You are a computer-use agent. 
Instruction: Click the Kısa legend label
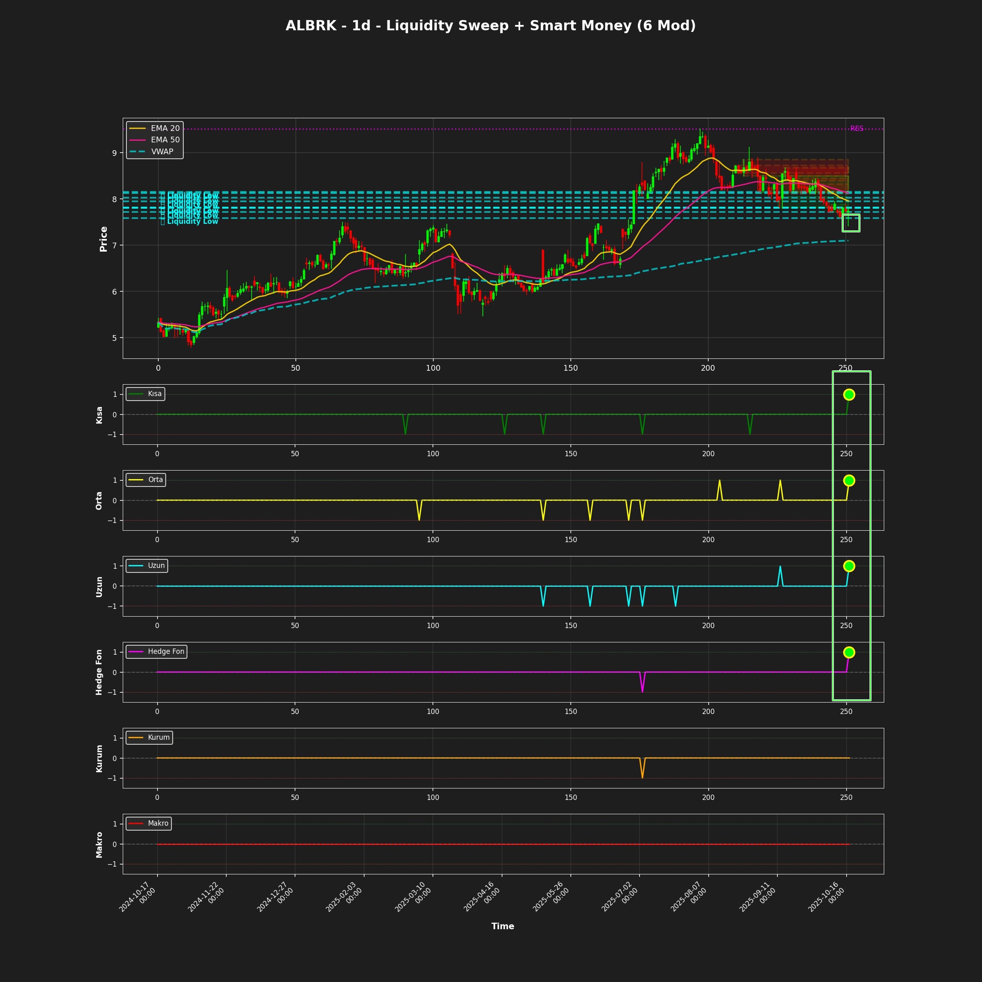tap(155, 394)
